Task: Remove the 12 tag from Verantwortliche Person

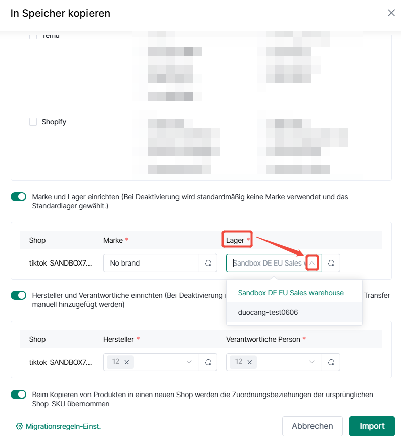Action: click(x=250, y=362)
